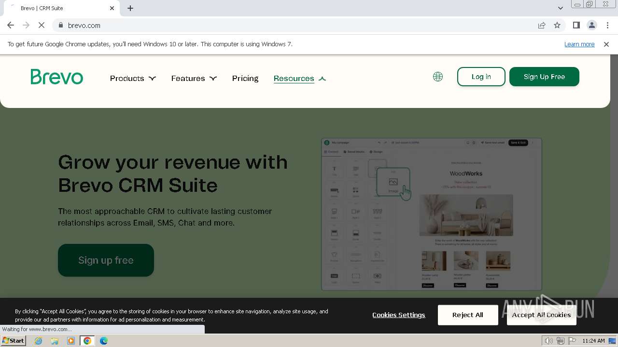The width and height of the screenshot is (618, 347).
Task: Click the email editor preview image
Action: (x=432, y=214)
